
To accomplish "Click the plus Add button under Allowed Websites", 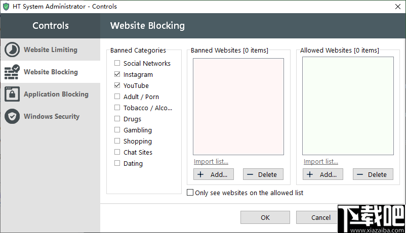I will point(322,174).
